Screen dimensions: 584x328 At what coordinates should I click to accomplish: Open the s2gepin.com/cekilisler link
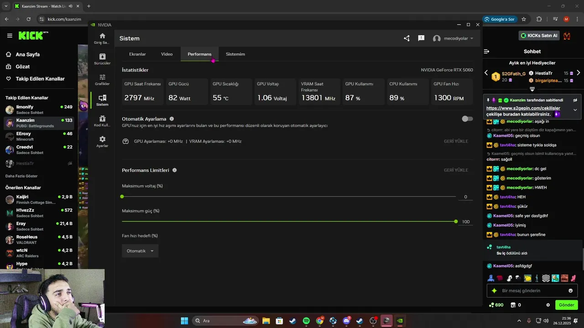point(523,108)
